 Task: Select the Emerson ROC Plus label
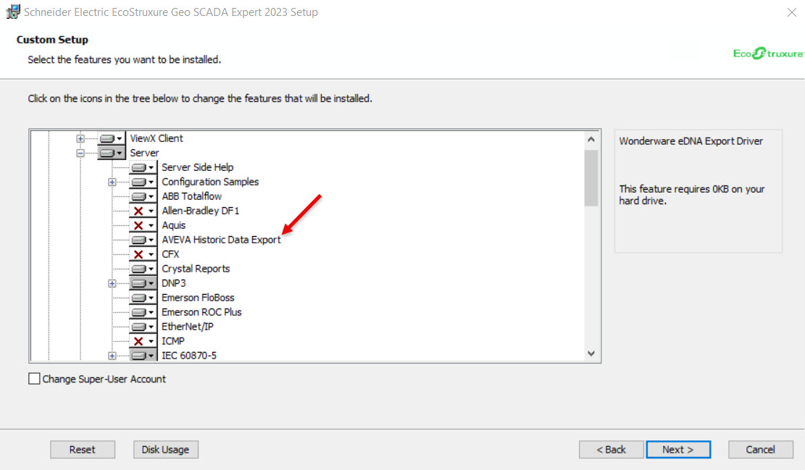tap(201, 312)
